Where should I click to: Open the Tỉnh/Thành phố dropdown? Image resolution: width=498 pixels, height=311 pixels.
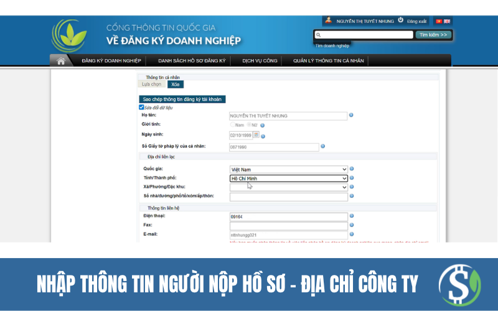(289, 179)
